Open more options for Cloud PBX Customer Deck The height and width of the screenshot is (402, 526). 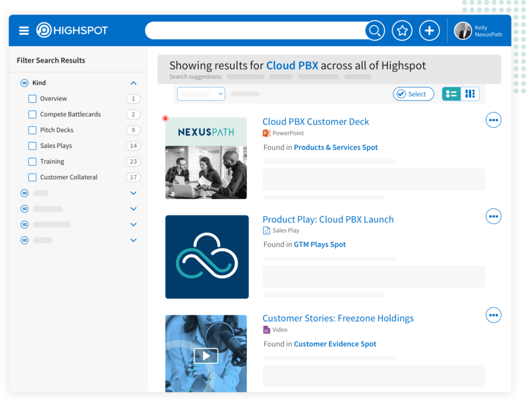pos(493,120)
